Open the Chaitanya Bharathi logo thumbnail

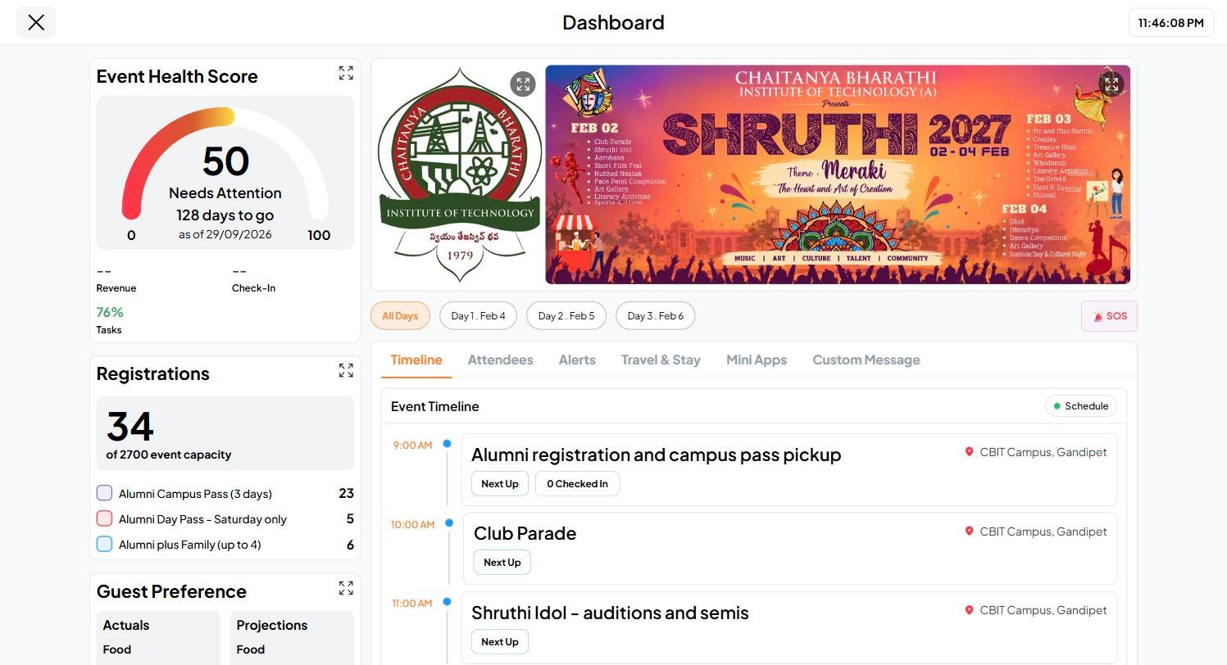pyautogui.click(x=460, y=174)
